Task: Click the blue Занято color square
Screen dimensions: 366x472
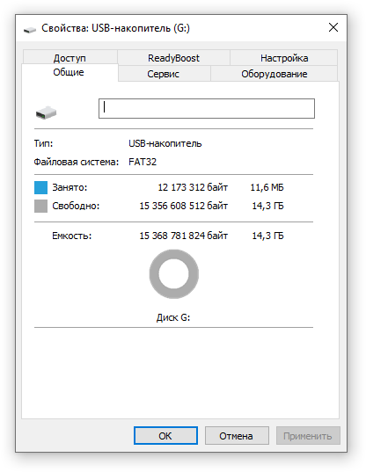Action: [x=40, y=187]
